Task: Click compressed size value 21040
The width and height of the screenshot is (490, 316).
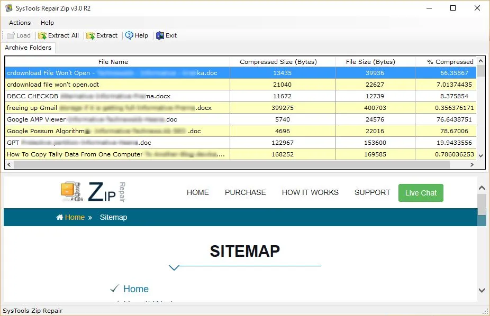Action: coord(282,85)
